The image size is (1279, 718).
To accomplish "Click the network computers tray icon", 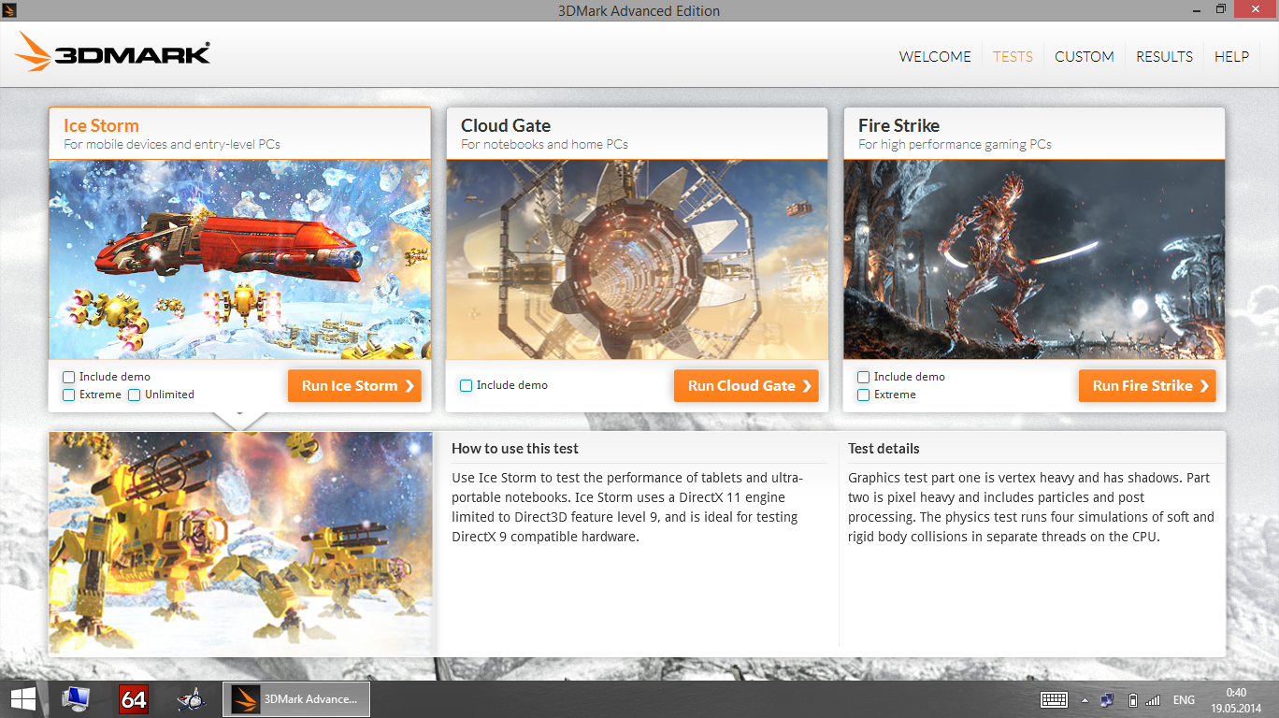I will coord(1108,699).
